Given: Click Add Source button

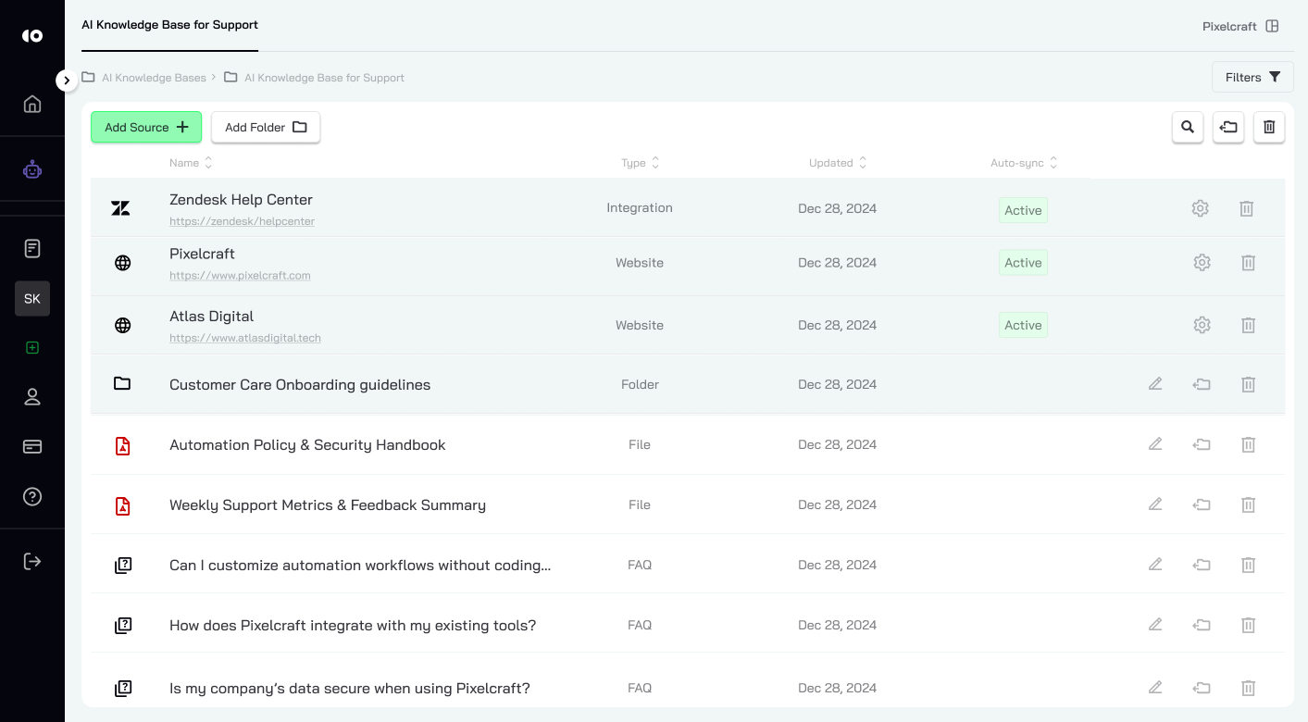Looking at the screenshot, I should tap(146, 128).
